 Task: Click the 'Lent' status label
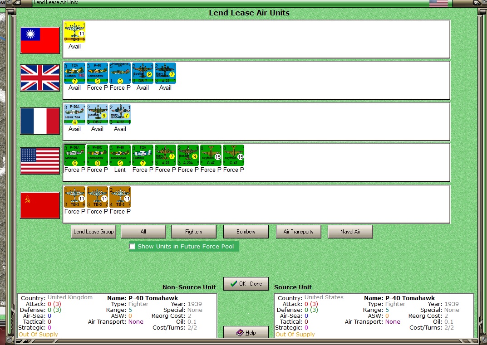(x=120, y=170)
